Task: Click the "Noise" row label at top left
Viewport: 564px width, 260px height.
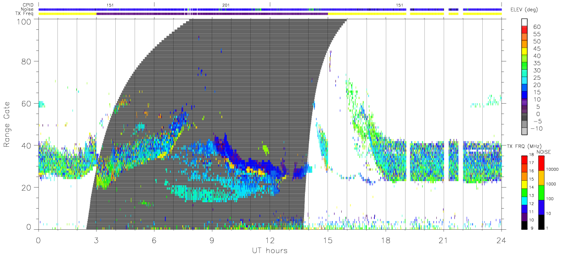Action: pos(28,9)
